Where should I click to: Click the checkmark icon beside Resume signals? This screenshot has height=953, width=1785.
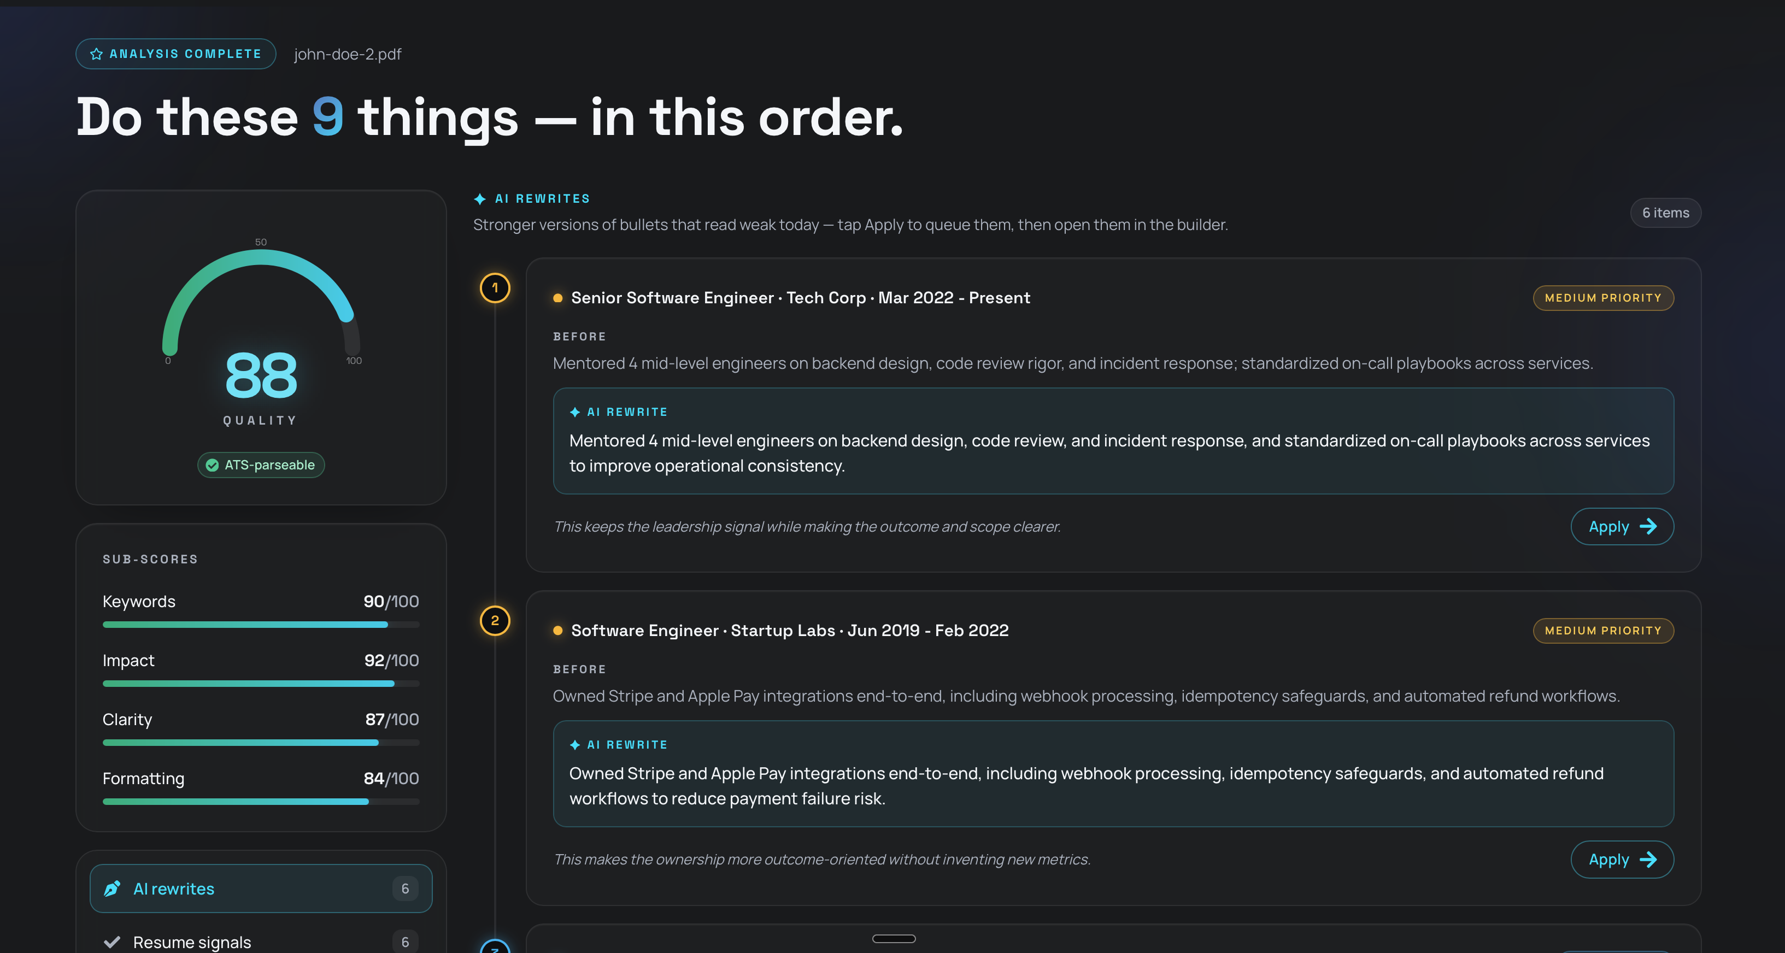click(x=111, y=942)
